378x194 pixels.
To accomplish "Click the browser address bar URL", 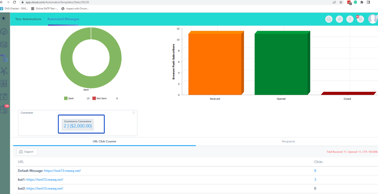I will [x=57, y=2].
